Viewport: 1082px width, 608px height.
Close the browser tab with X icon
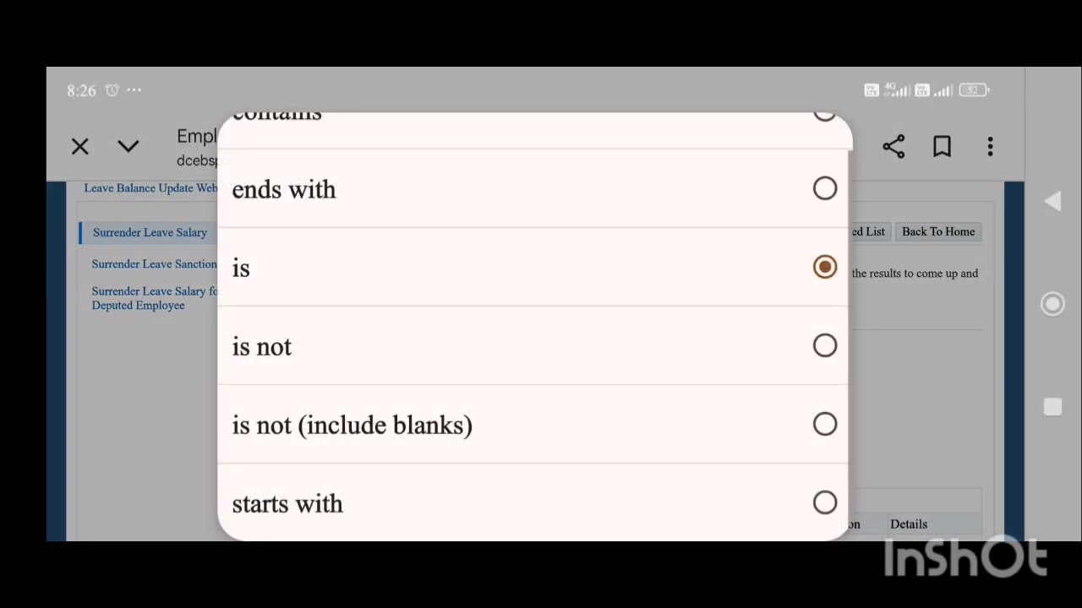coord(80,147)
